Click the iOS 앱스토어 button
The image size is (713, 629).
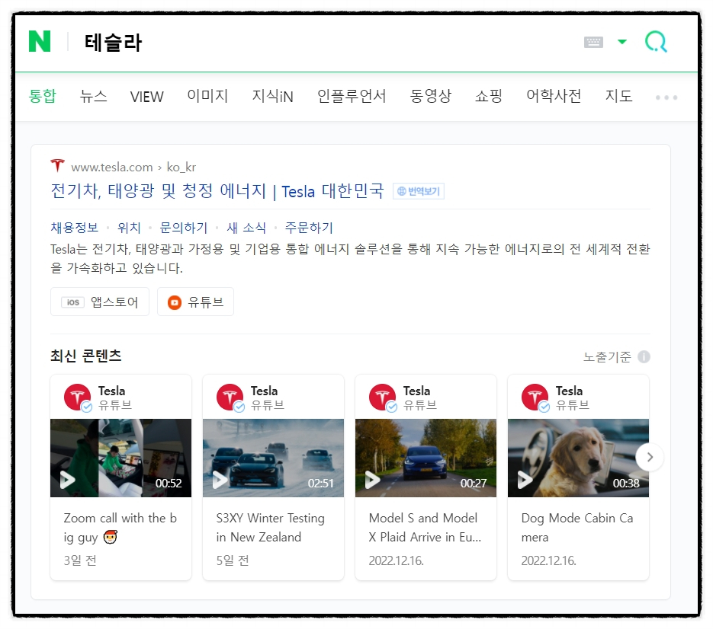tap(100, 302)
